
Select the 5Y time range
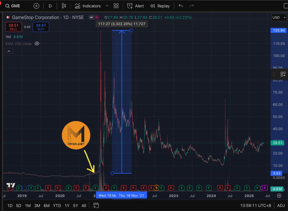pos(76,206)
